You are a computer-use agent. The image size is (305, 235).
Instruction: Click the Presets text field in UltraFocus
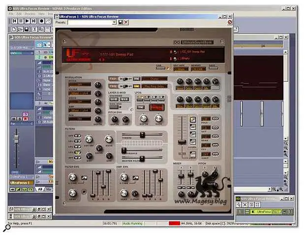(x=90, y=22)
